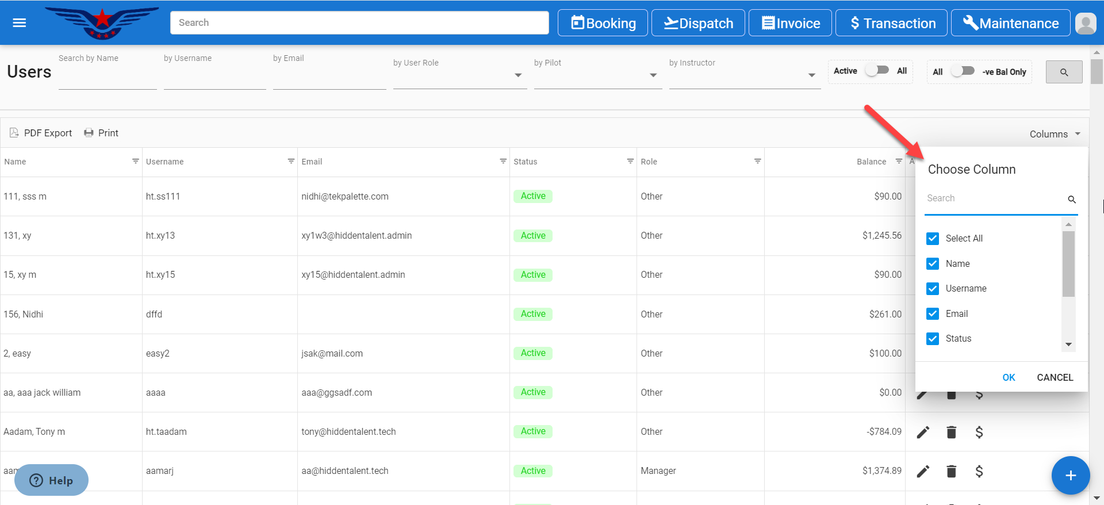Screen dimensions: 1104x505
Task: Open the Booking menu
Action: pos(603,23)
